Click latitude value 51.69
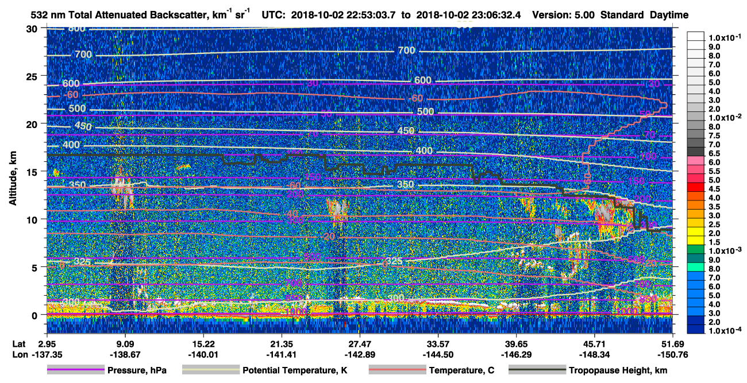The image size is (747, 383). pos(673,343)
